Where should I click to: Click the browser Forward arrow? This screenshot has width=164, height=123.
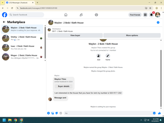click(8, 8)
